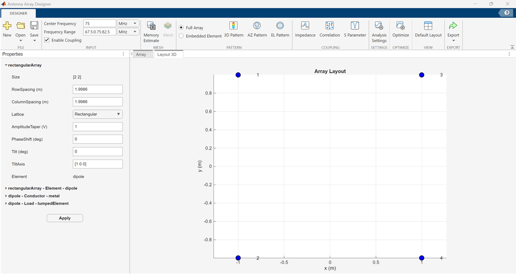Open the Correlation plot

coord(329,26)
